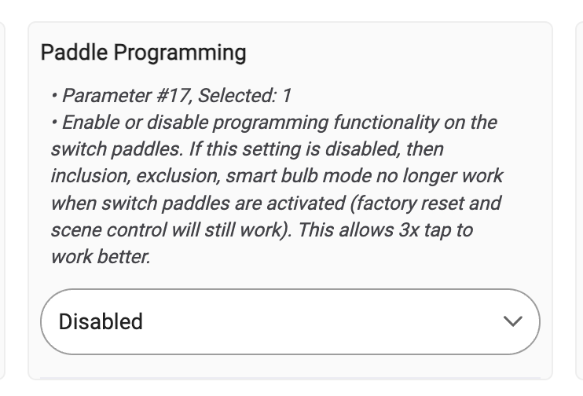Click the first bullet before Parameter #17
Viewport: 583px width, 396px height.
point(54,96)
